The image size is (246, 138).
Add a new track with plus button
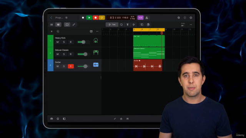click(52, 31)
